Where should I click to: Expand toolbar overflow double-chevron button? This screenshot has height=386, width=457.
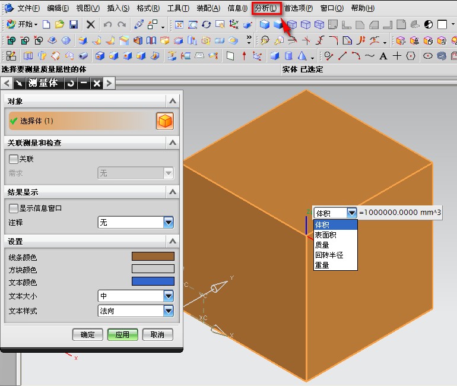point(249,40)
